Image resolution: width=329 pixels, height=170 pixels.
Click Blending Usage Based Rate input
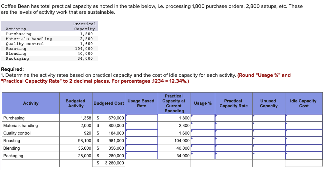tap(141, 148)
